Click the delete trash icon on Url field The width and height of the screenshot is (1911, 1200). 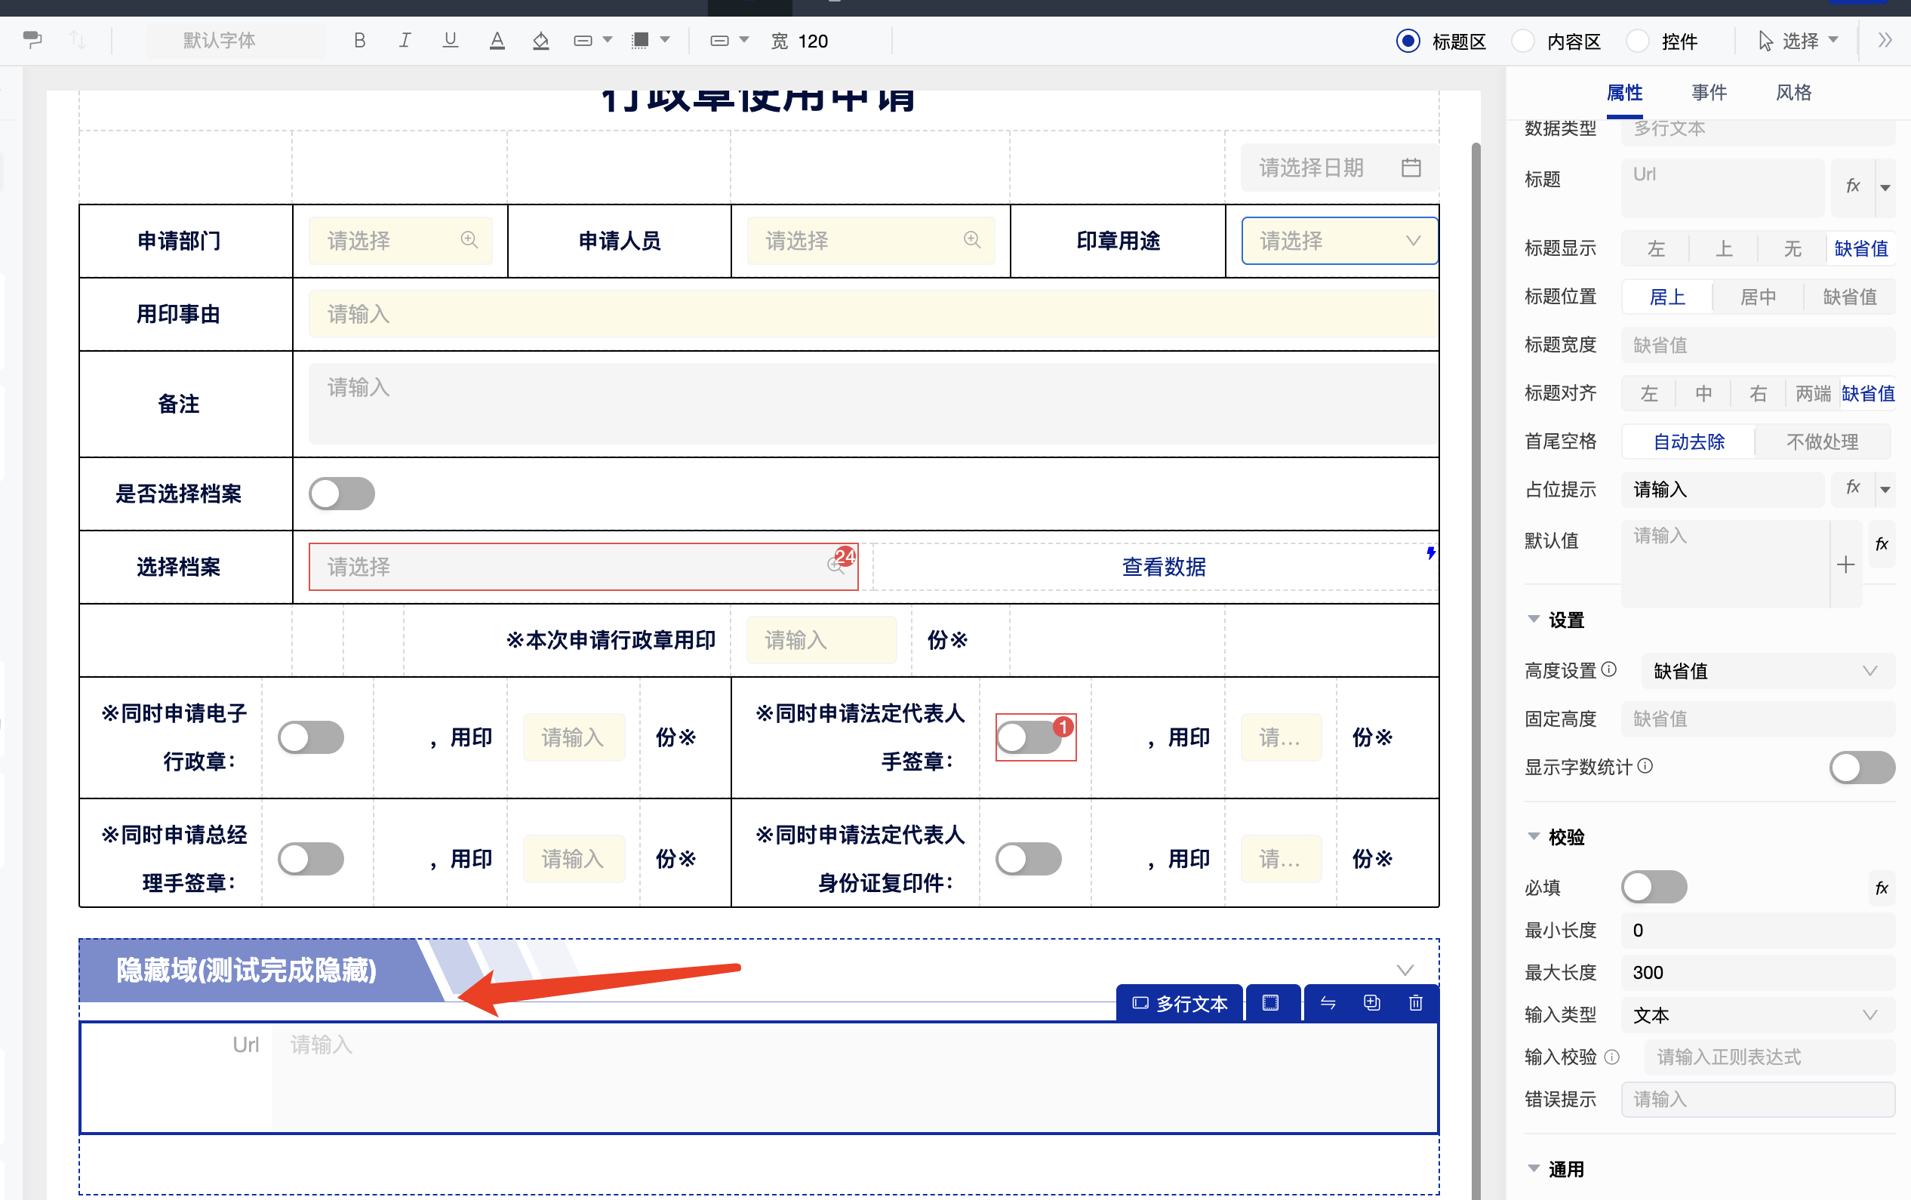coord(1415,1003)
